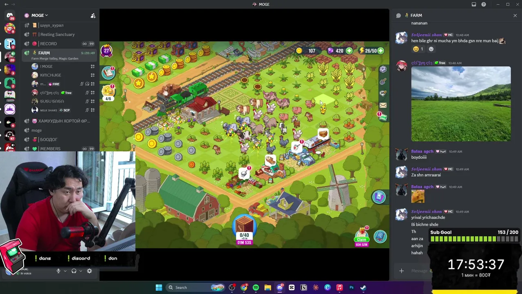The image size is (522, 294).
Task: Open headphone output options arrow
Action: click(80, 271)
